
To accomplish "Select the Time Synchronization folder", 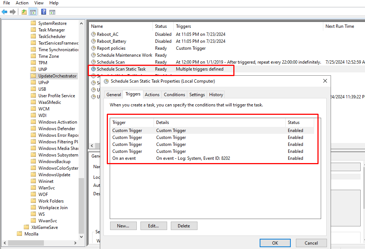I will click(58, 50).
